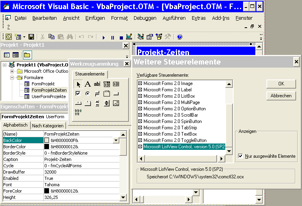Click the black ForeColor swatch
This screenshot has height=206, width=302.
click(x=47, y=191)
